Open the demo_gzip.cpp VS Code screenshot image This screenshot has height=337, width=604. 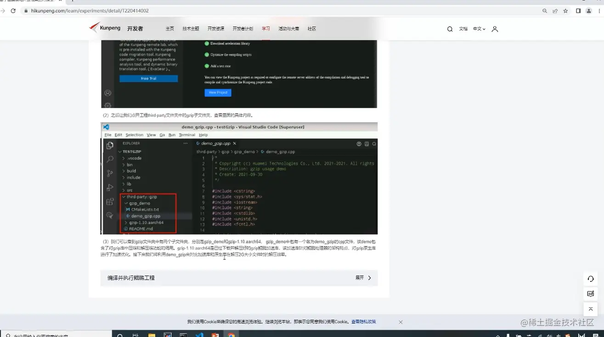[x=239, y=178]
